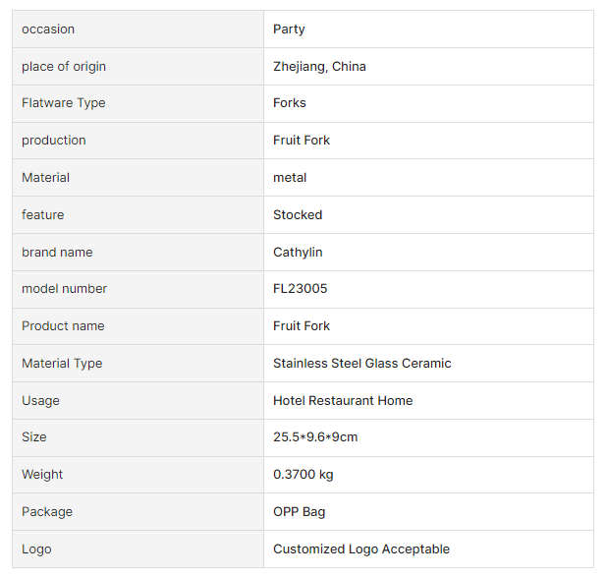
Task: Click the model number 'FL23005'
Action: click(301, 289)
